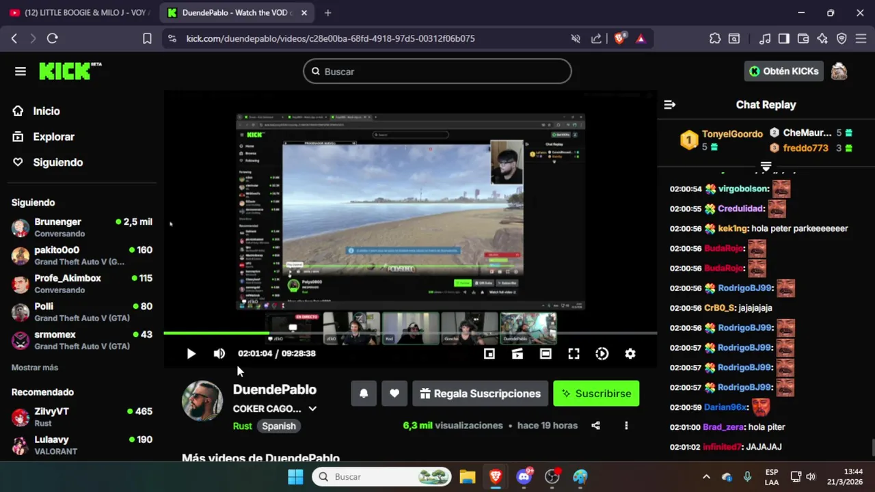Follow DuendePablo with heart button

click(394, 394)
